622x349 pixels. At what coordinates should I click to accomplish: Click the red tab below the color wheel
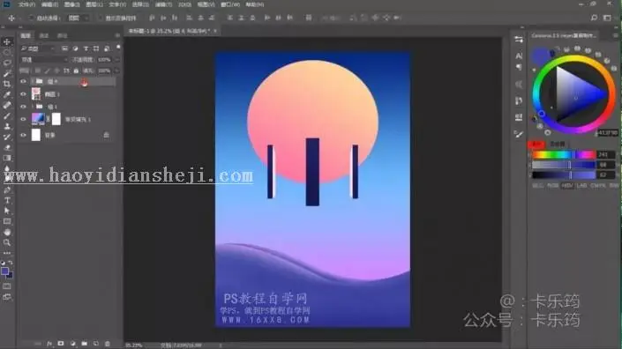click(x=536, y=144)
